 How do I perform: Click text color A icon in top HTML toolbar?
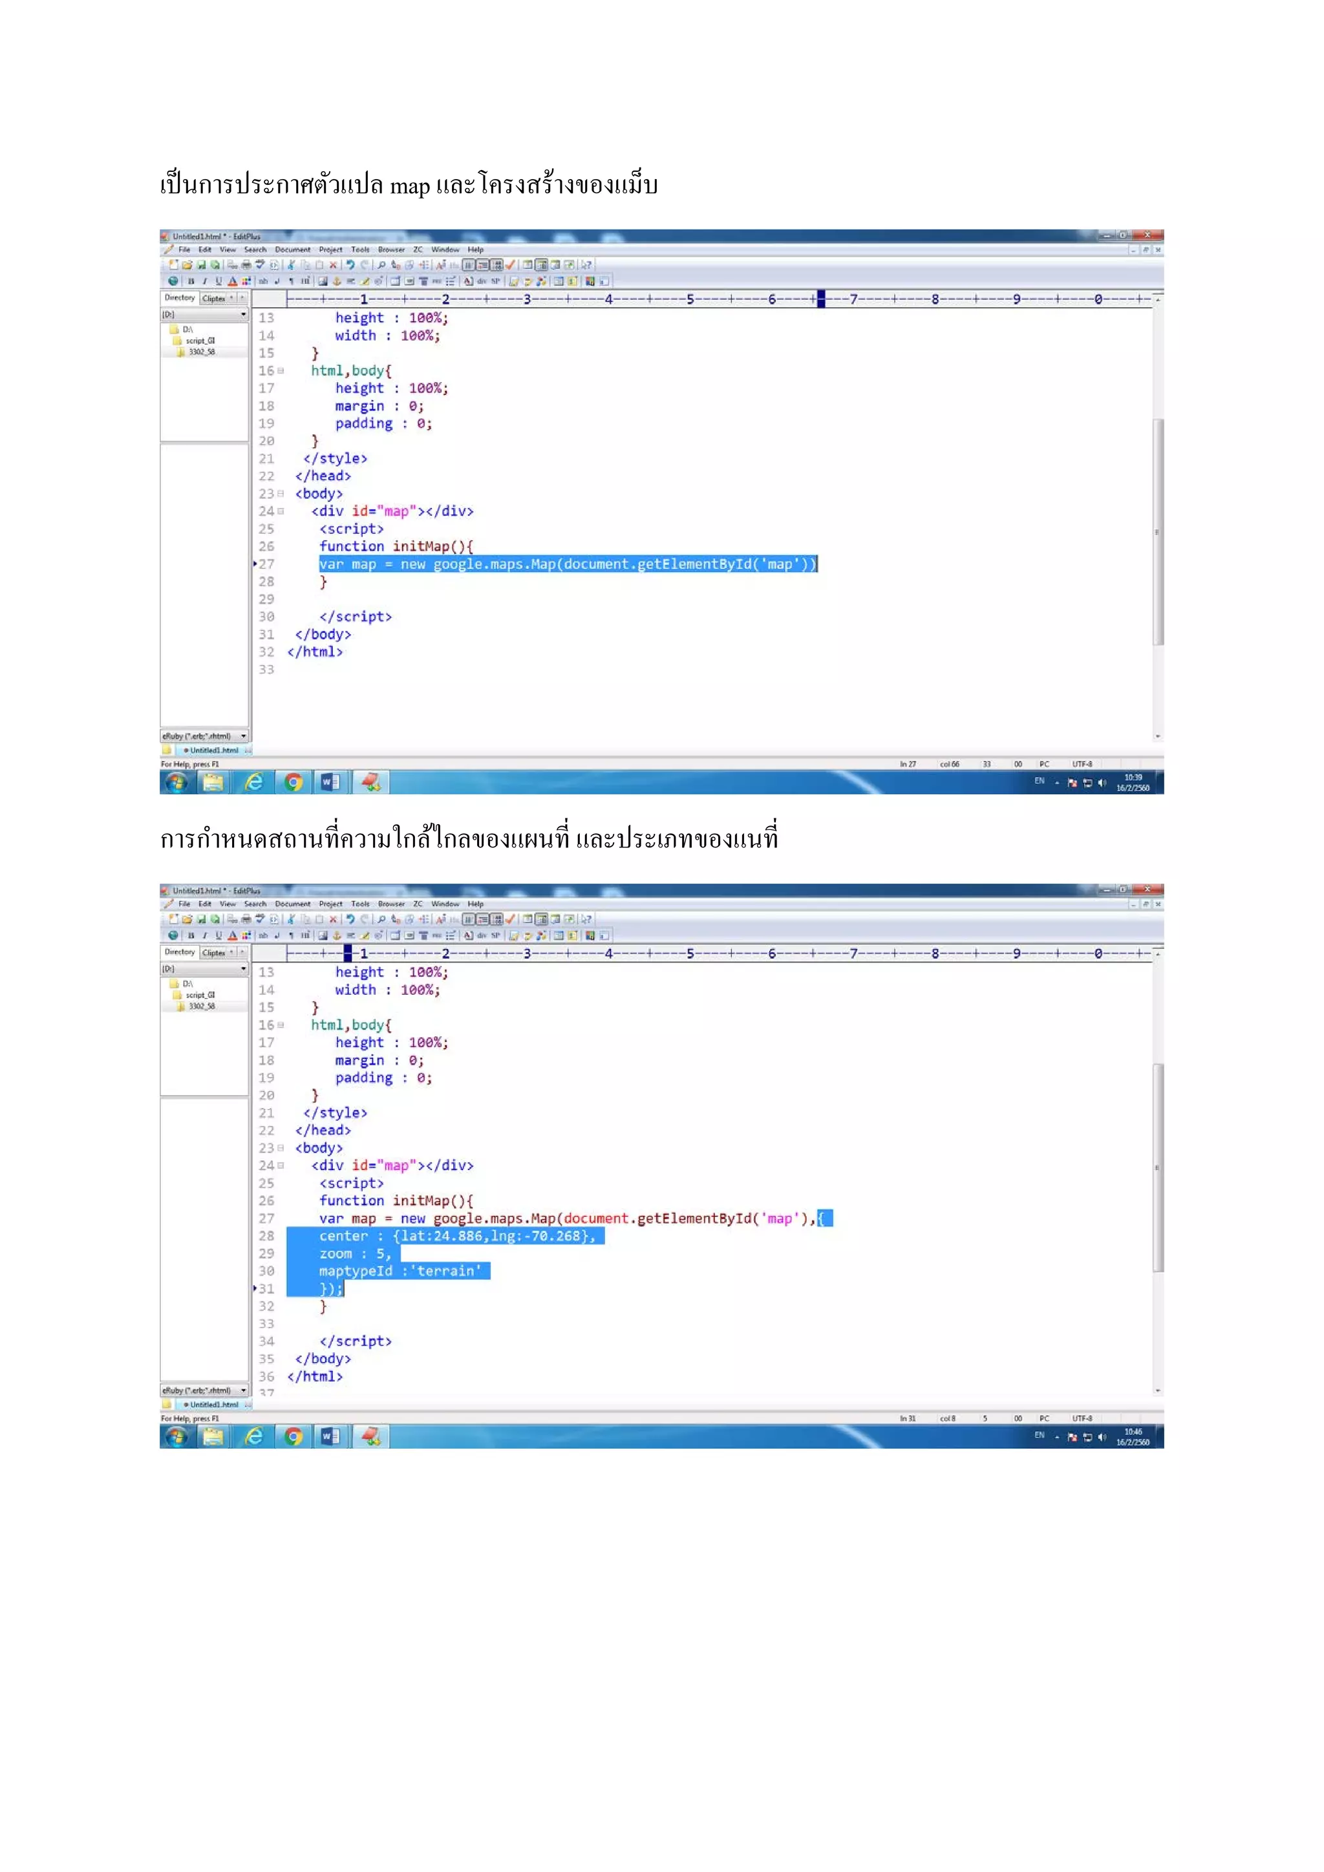point(232,281)
